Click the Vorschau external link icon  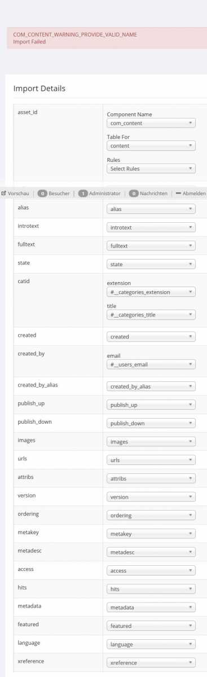(x=4, y=193)
